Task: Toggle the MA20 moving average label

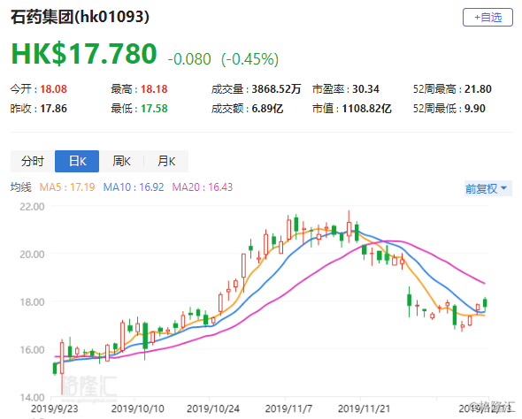Action: coord(203,187)
